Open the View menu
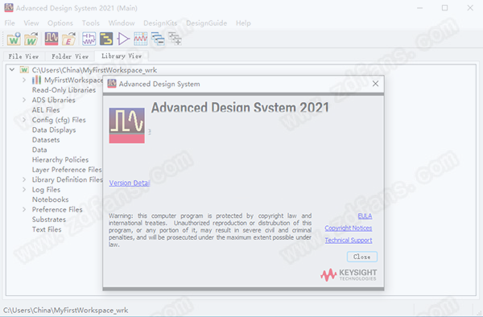The width and height of the screenshot is (483, 317). pos(31,23)
